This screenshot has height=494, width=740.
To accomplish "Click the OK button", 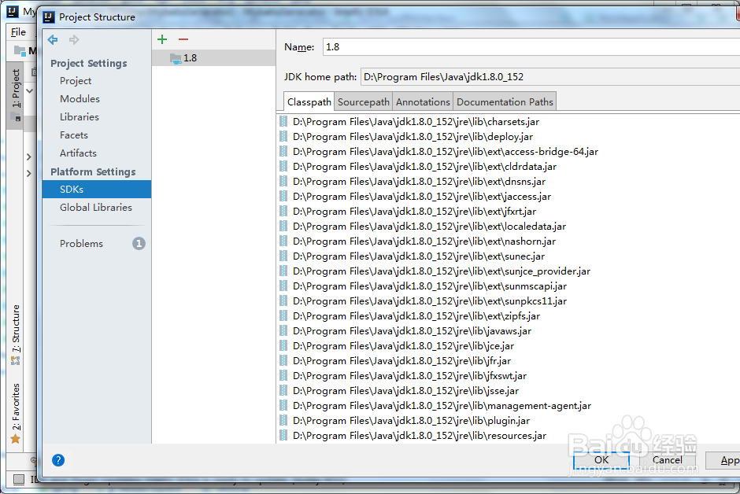I will pyautogui.click(x=601, y=460).
